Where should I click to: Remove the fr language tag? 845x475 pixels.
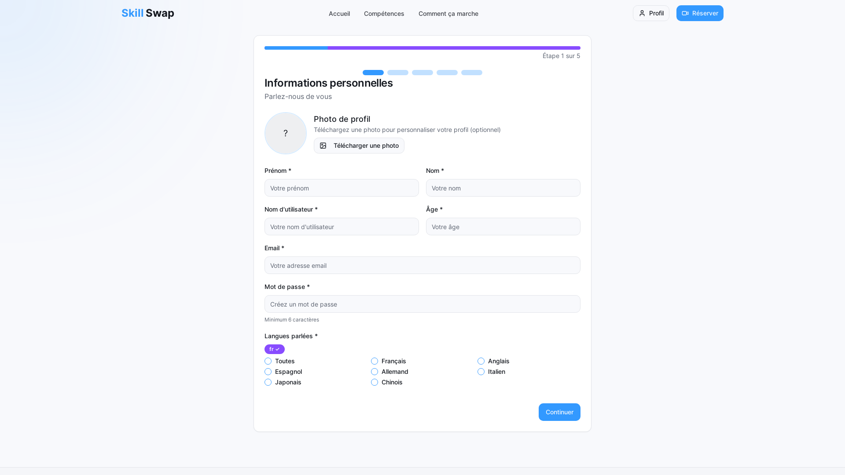275,349
